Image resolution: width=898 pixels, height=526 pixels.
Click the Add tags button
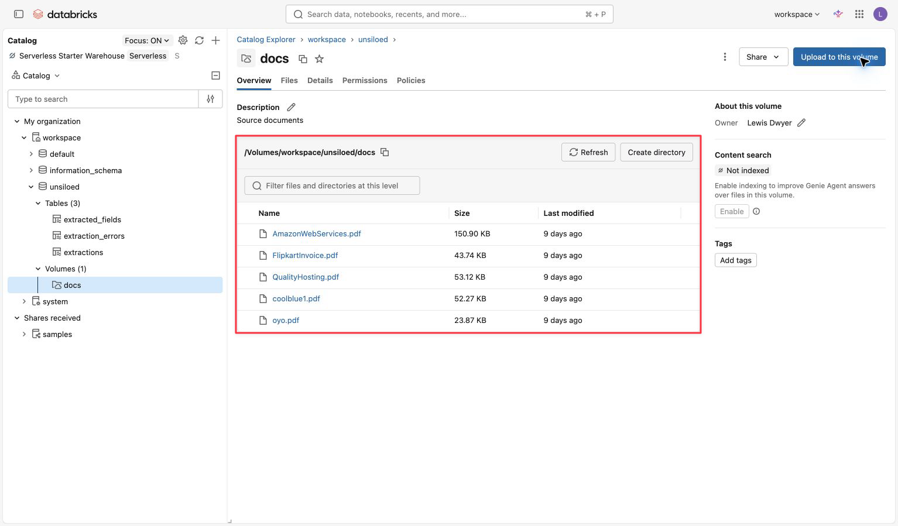click(x=735, y=260)
